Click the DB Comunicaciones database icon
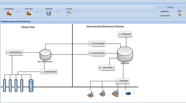 tap(45, 55)
